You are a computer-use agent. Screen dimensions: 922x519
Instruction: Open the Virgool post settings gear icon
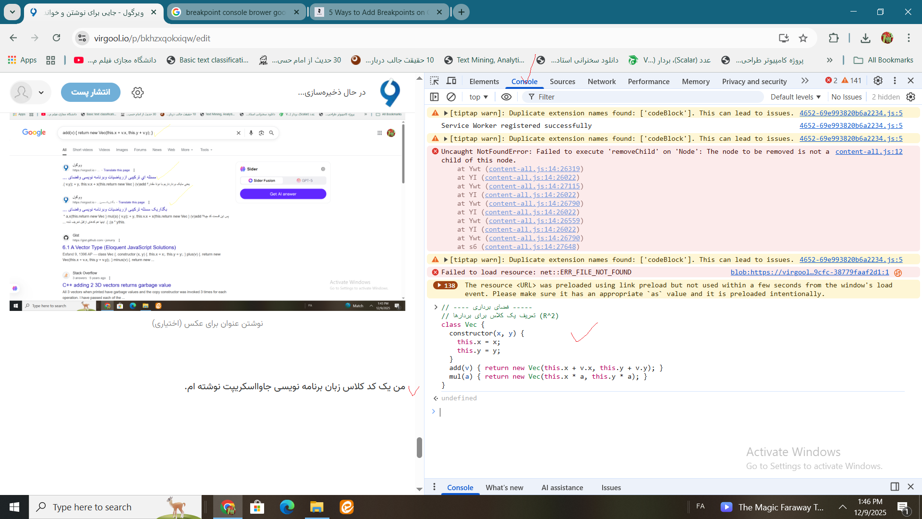click(138, 92)
